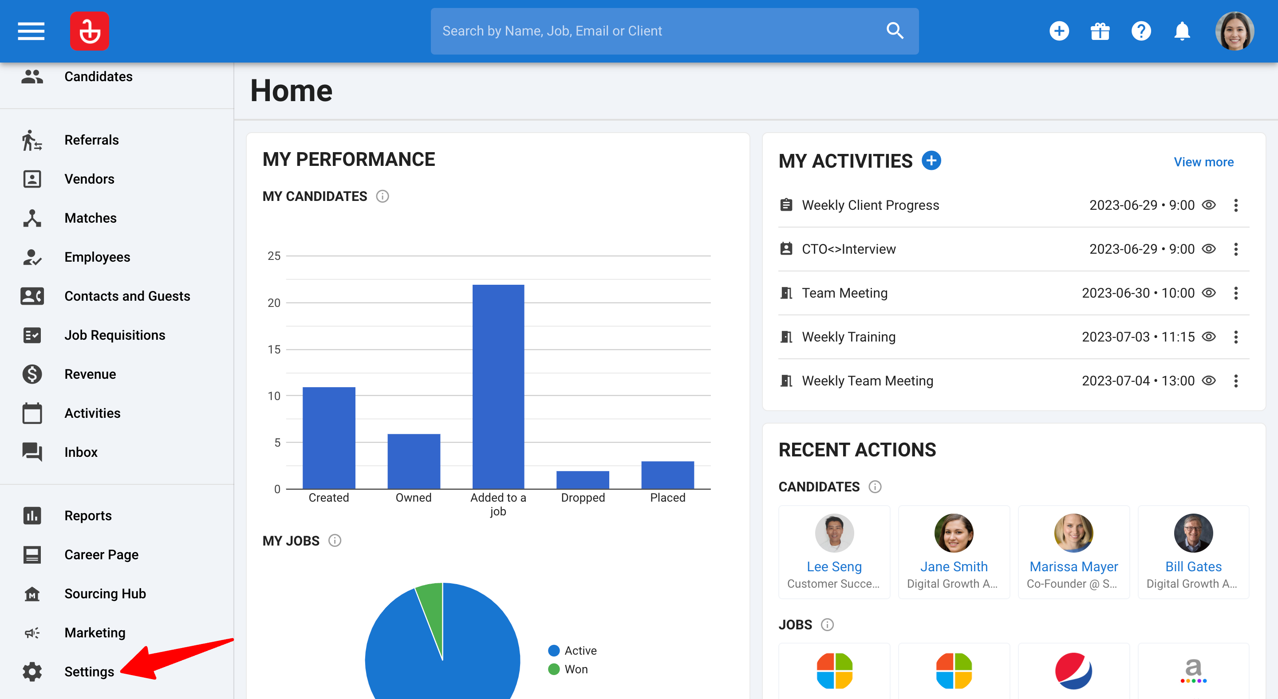Open Jane Smith candidate profile
Viewport: 1278px width, 699px height.
(x=954, y=567)
